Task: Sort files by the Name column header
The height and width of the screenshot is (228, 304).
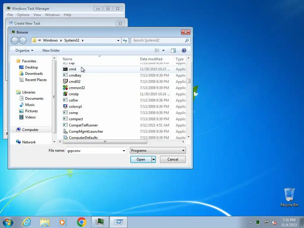Action: click(100, 59)
